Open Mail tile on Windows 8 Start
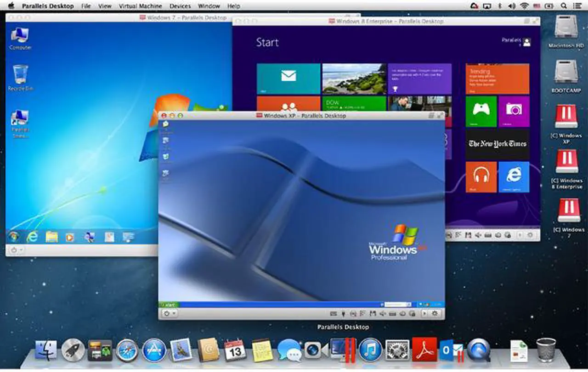The height and width of the screenshot is (372, 588). 288,79
